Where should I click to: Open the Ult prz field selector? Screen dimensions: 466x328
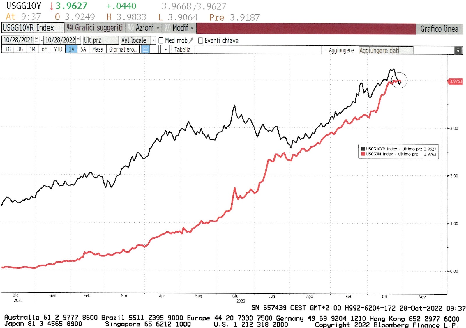100,40
